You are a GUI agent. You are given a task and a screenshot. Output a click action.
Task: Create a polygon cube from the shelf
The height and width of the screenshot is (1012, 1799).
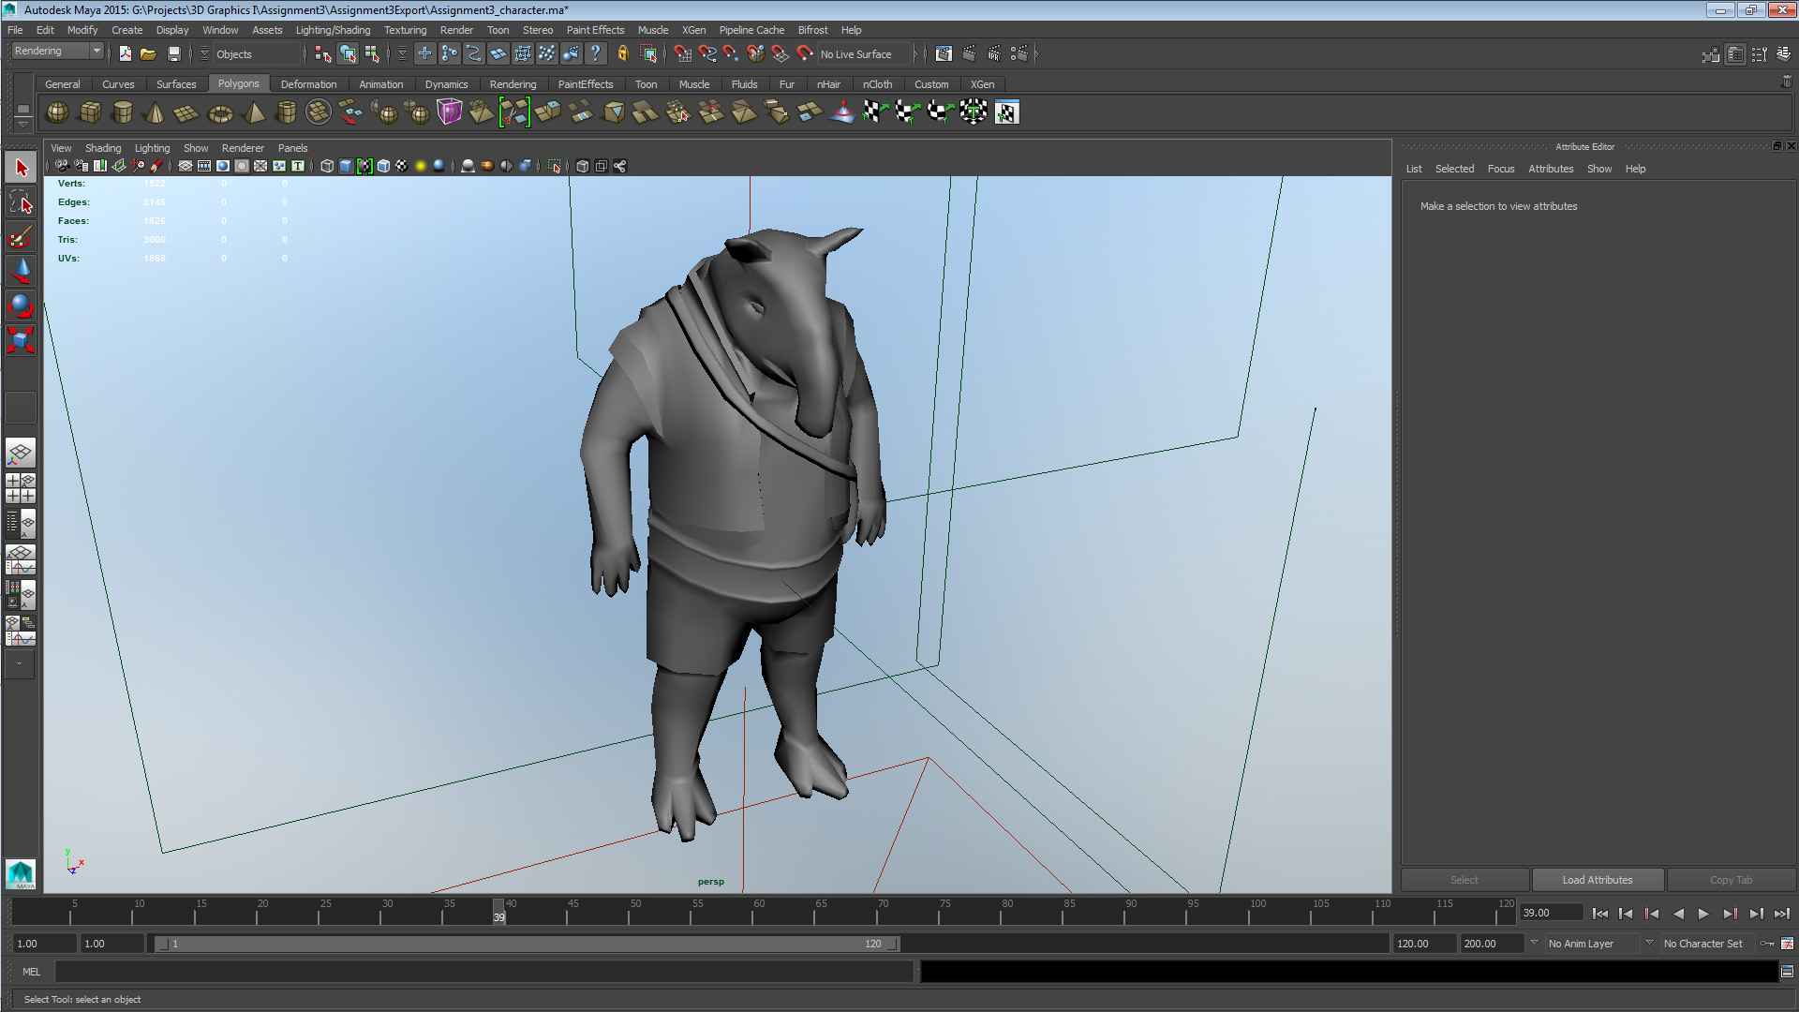point(90,112)
